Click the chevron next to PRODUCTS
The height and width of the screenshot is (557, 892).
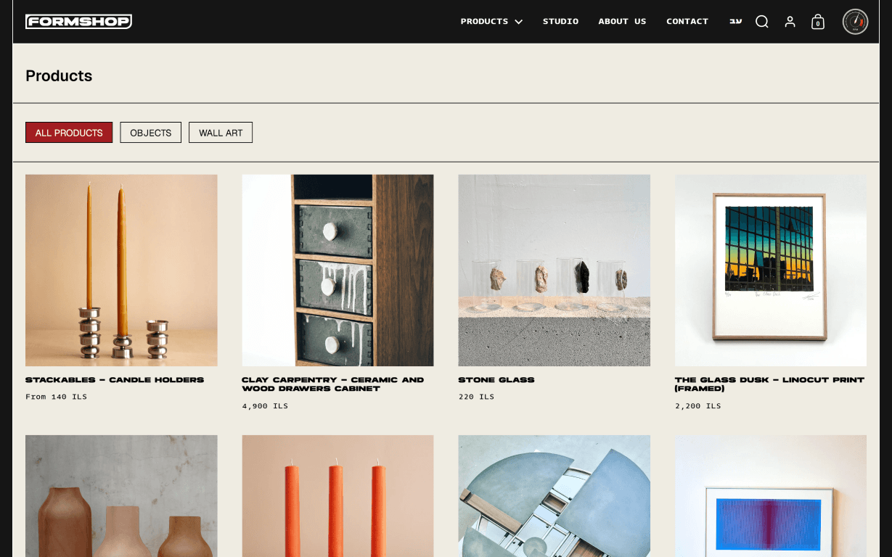click(x=518, y=21)
